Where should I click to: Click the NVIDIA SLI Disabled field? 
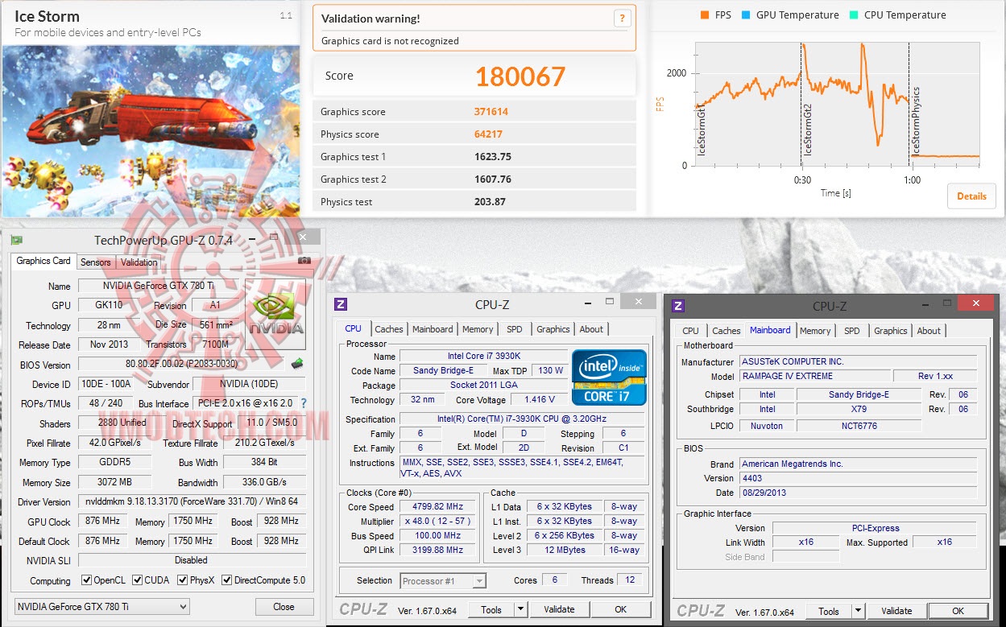(x=192, y=560)
